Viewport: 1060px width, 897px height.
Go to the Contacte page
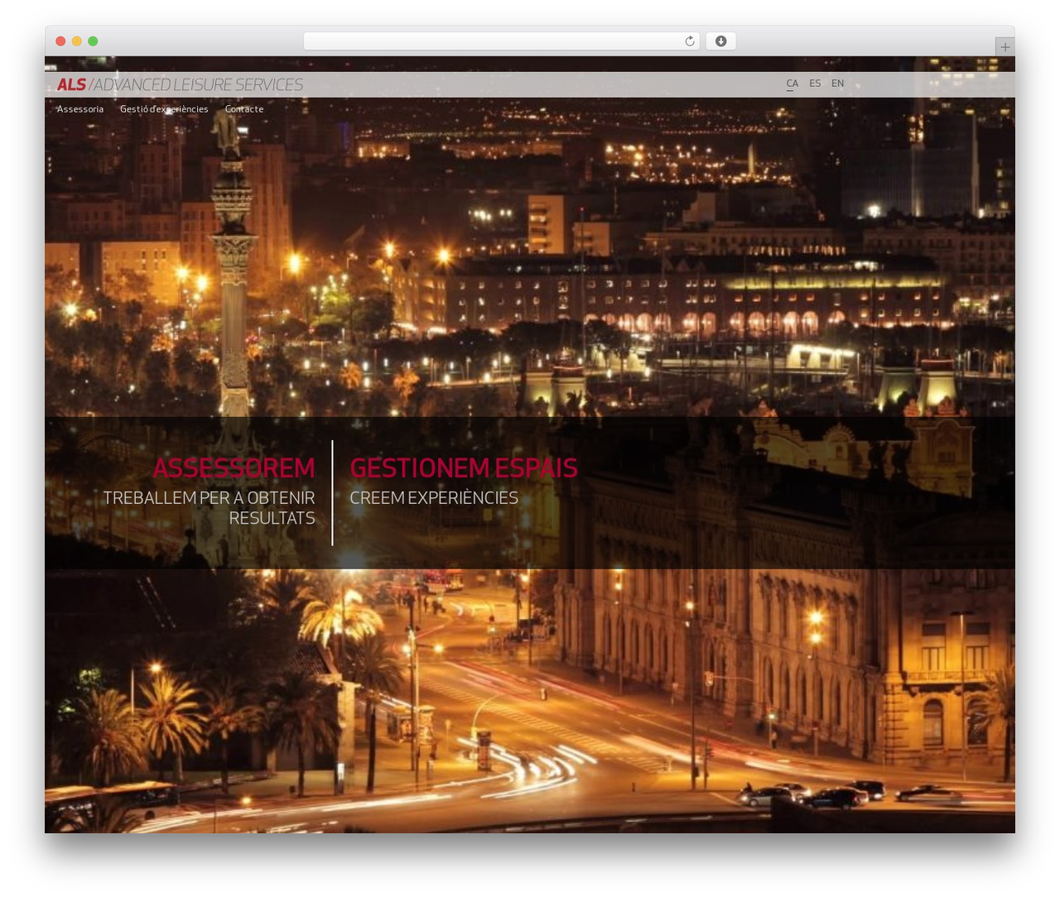click(244, 109)
